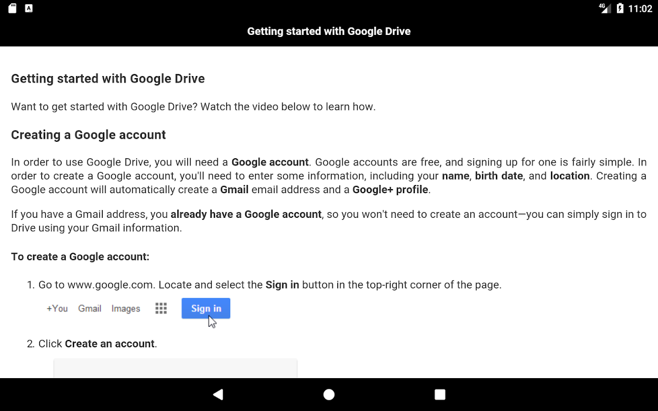
Task: Tap the Android back navigation triangle
Action: click(218, 395)
